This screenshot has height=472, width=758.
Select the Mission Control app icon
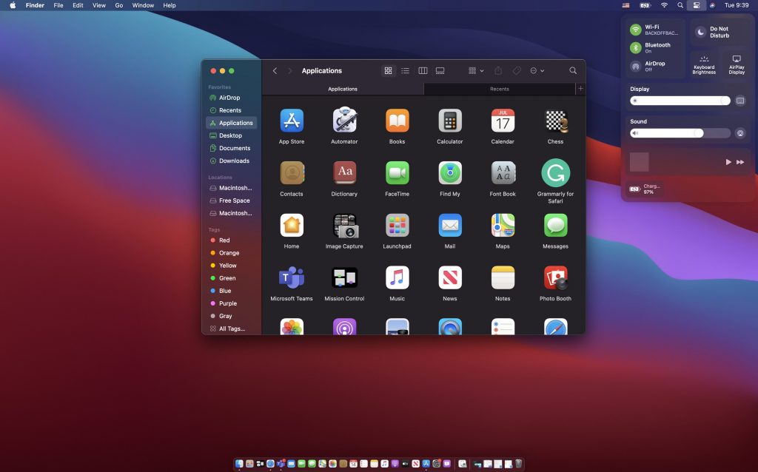pyautogui.click(x=344, y=277)
